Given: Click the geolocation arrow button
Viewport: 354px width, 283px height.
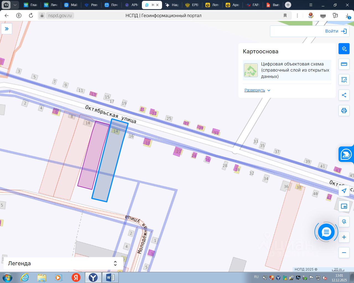Looking at the screenshot, I should 344,191.
